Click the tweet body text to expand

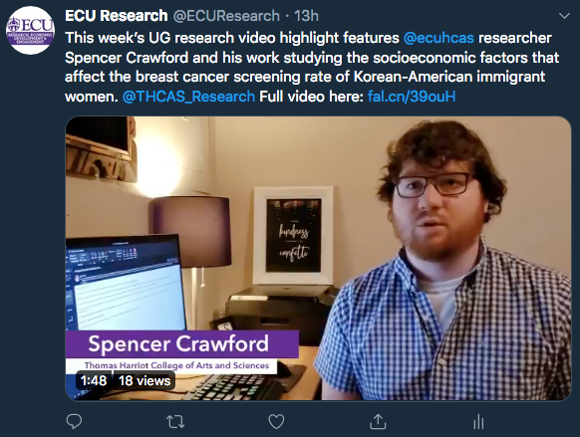312,67
